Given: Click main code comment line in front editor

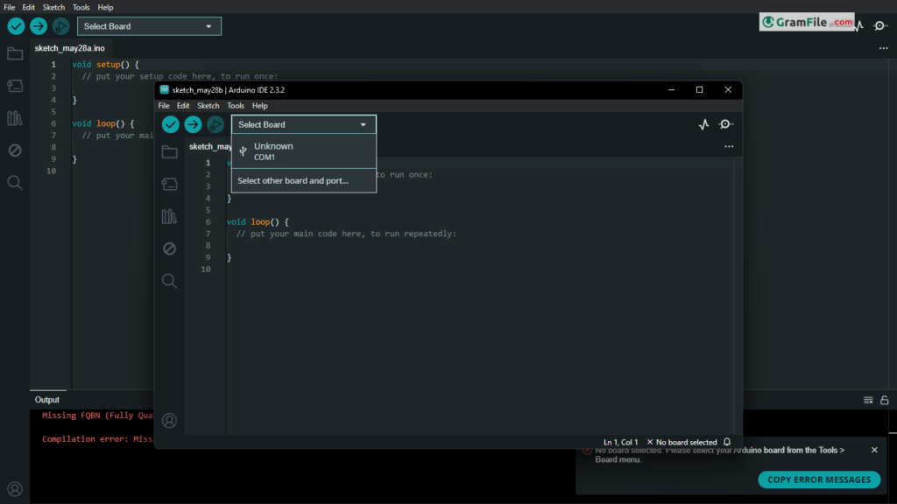Looking at the screenshot, I should [346, 234].
